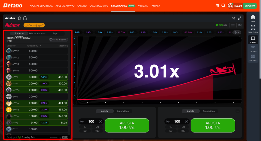
Task: Click the shuffle random game icon
Action: click(234, 18)
